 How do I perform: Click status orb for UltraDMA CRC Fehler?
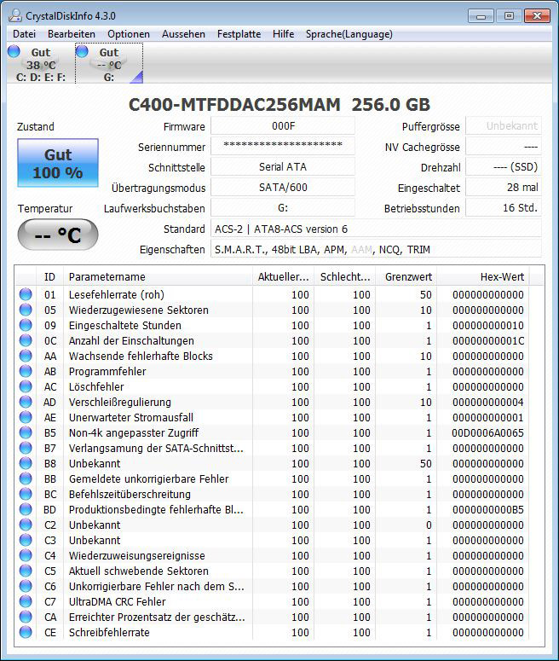click(x=26, y=601)
